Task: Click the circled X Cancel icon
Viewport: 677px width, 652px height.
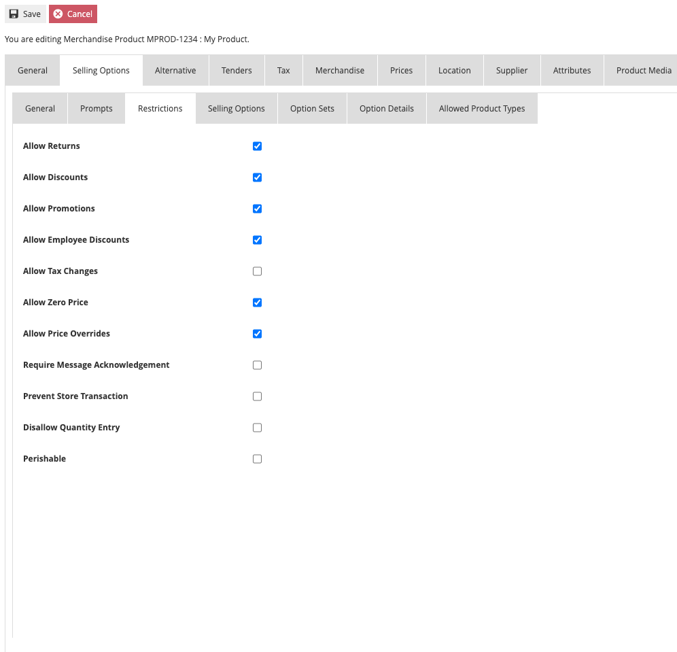Action: [57, 14]
